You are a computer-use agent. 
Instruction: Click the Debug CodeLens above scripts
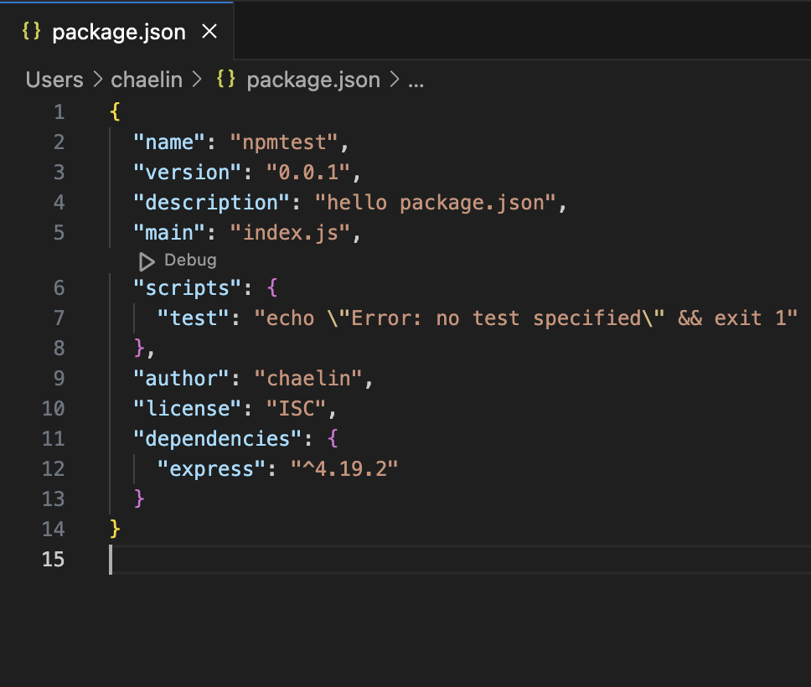point(190,261)
